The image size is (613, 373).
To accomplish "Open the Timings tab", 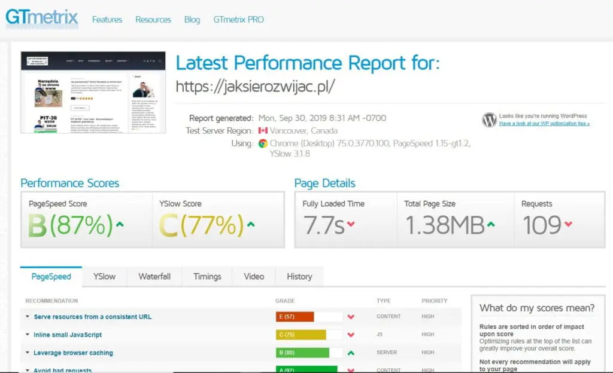I will [x=207, y=277].
